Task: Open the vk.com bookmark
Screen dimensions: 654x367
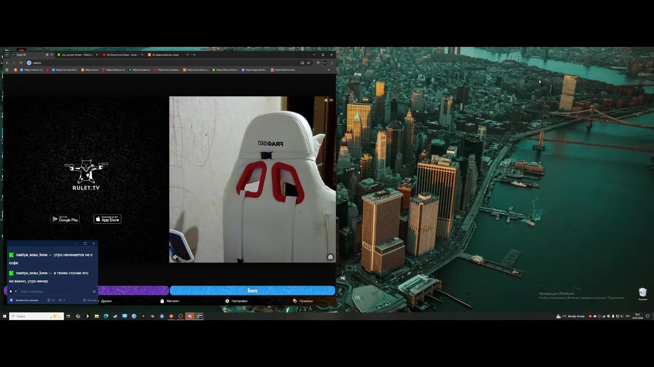Action: 64,70
